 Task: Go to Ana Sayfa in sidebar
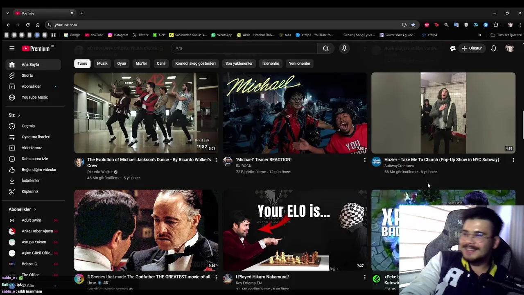pyautogui.click(x=33, y=64)
